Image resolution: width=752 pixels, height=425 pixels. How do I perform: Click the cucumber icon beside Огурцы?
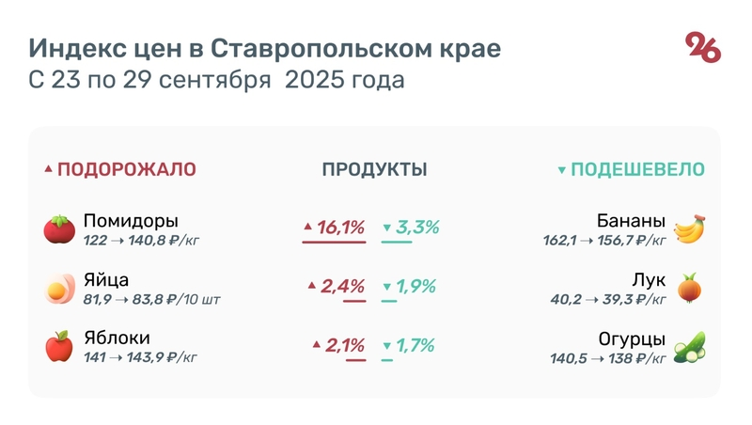(x=690, y=346)
